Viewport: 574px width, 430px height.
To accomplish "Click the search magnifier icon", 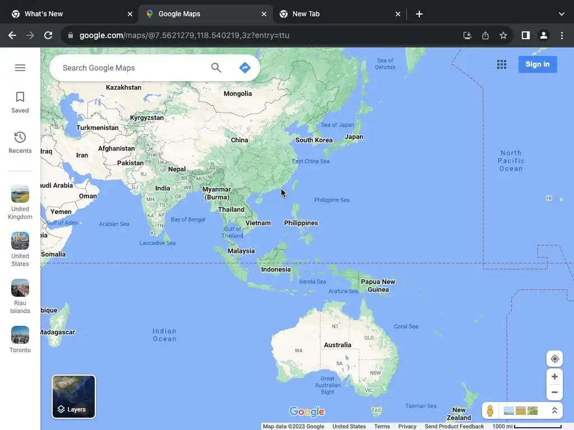I will click(216, 68).
